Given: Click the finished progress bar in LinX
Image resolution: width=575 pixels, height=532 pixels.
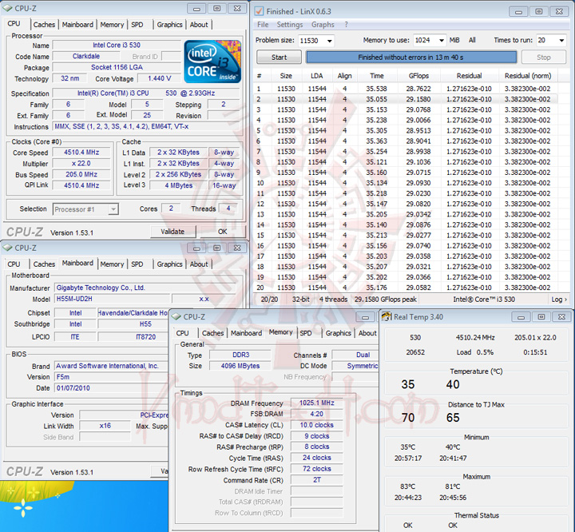Looking at the screenshot, I should pyautogui.click(x=411, y=58).
